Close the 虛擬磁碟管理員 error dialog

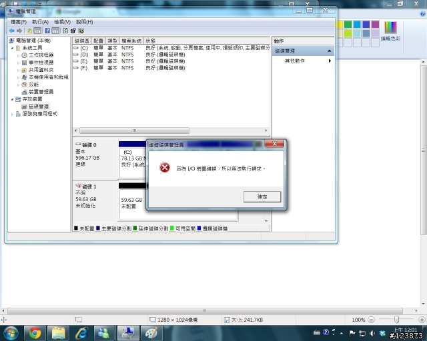pyautogui.click(x=274, y=144)
